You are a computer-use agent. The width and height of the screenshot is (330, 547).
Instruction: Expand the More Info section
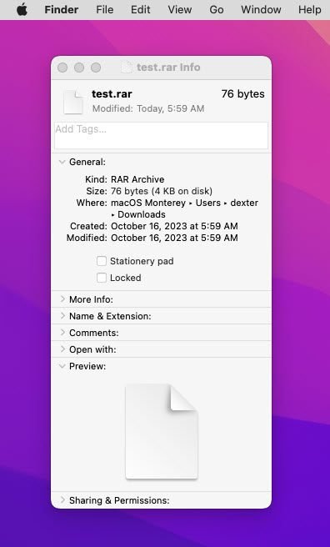tap(62, 299)
